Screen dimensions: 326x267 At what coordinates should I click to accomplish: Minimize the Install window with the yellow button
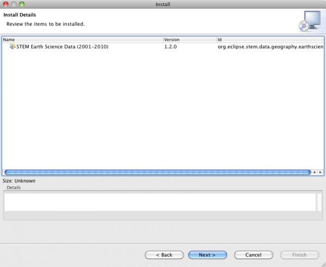[x=16, y=4]
